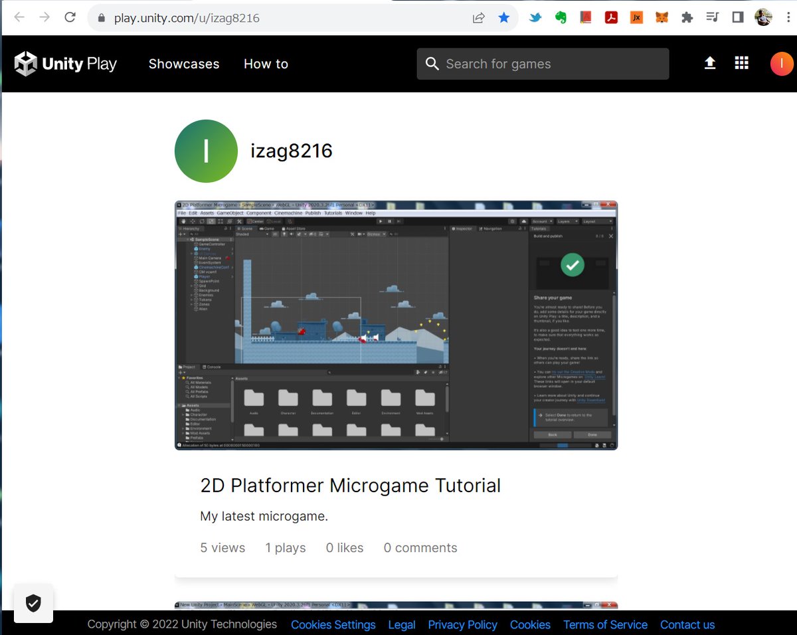The height and width of the screenshot is (635, 797).
Task: Click the 1 plays count
Action: click(x=286, y=548)
